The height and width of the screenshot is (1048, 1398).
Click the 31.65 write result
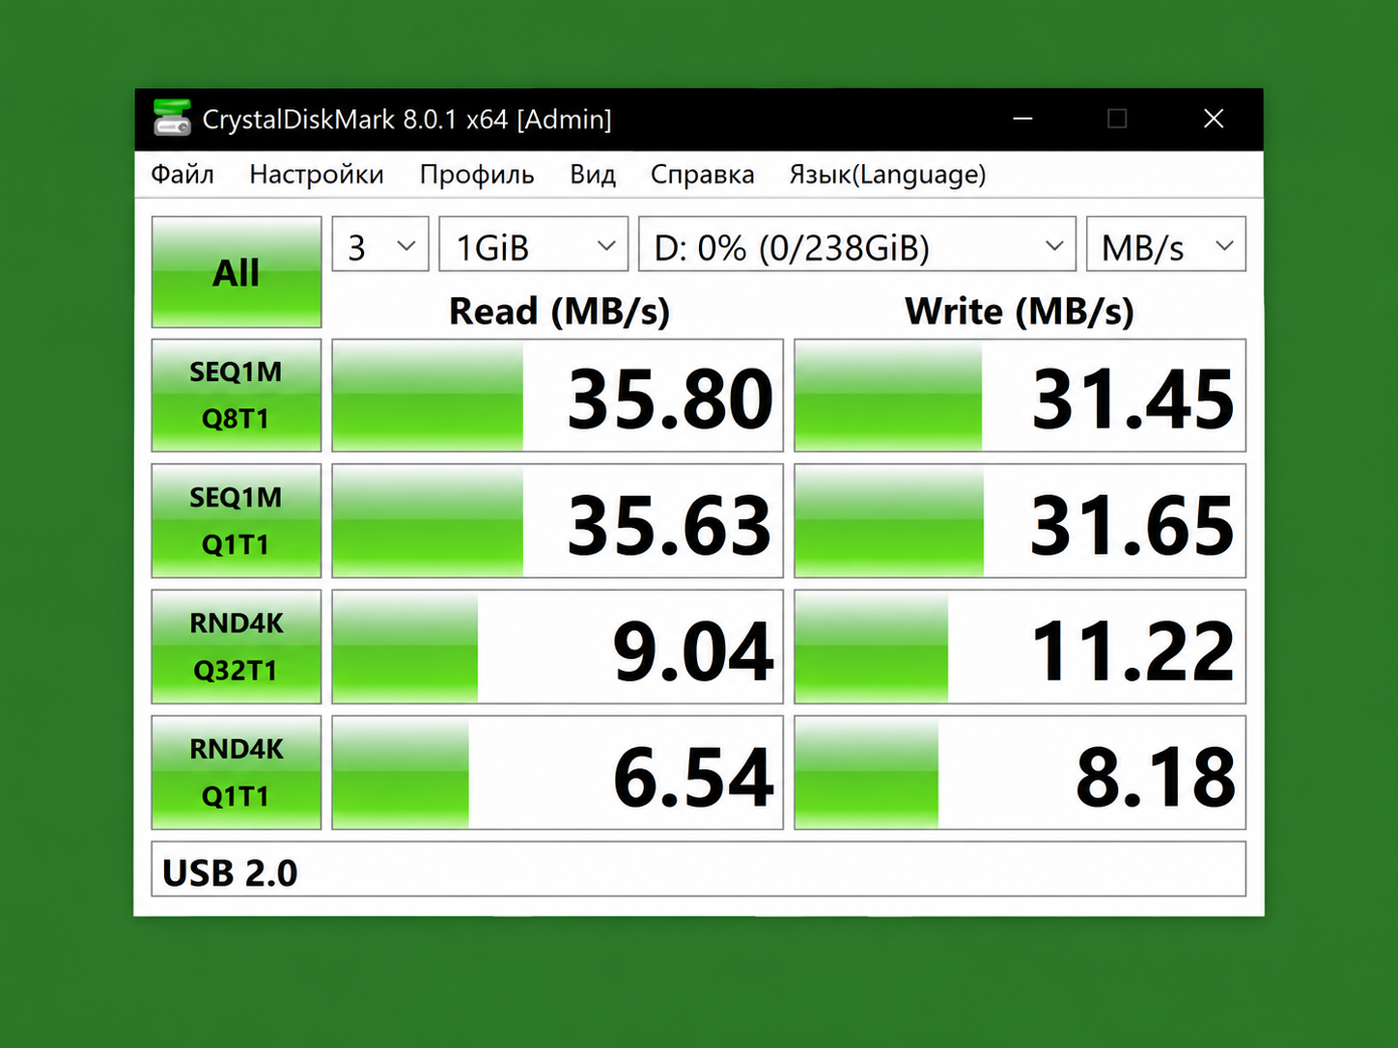pyautogui.click(x=1020, y=521)
